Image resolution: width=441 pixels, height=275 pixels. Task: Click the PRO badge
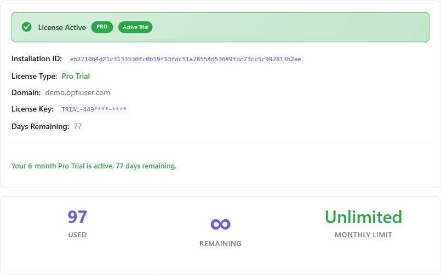(102, 27)
